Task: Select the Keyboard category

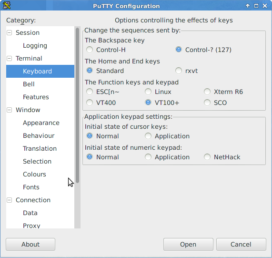Action: [x=37, y=71]
